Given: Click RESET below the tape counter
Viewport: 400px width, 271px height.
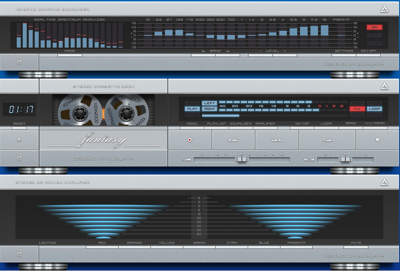Looking at the screenshot, I should tap(19, 124).
